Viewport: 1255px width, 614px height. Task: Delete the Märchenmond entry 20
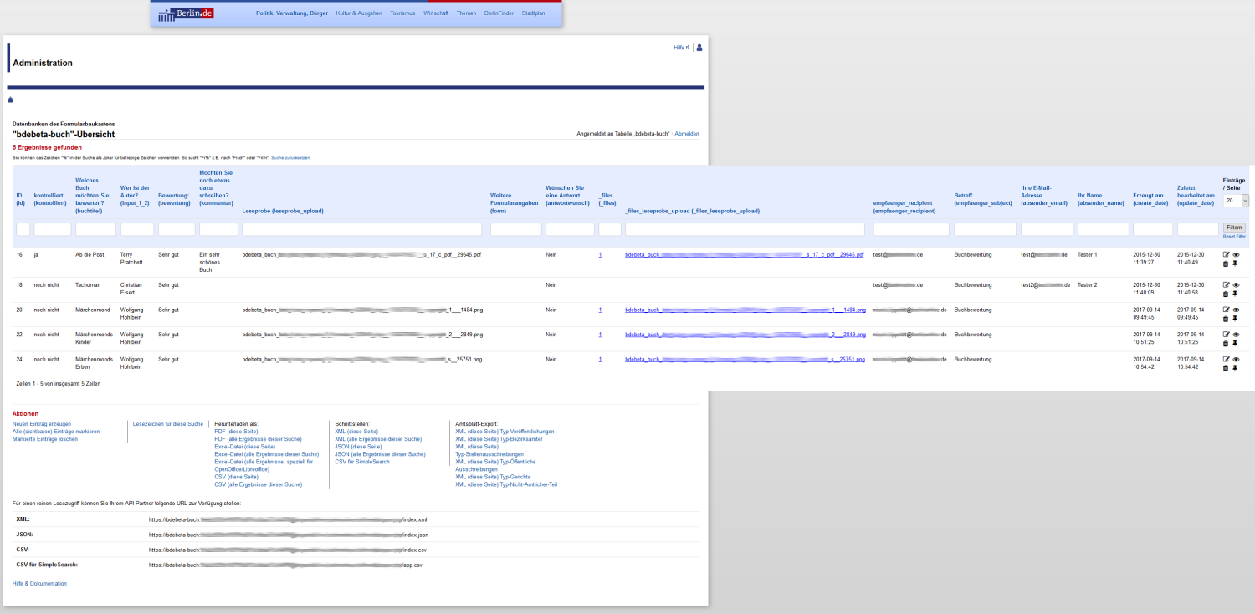[x=1226, y=319]
